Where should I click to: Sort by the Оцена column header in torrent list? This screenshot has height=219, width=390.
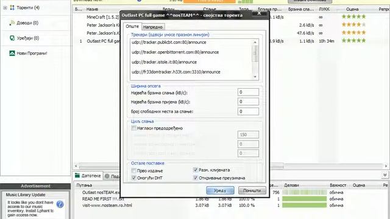(352, 9)
